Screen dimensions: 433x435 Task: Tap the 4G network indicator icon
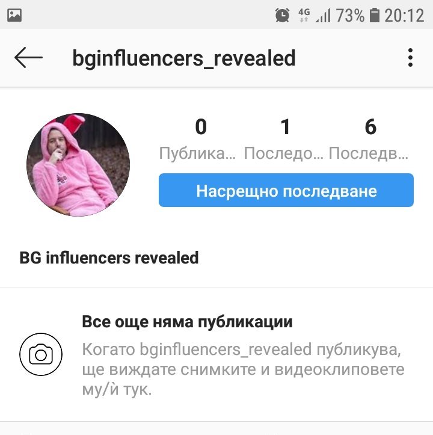pyautogui.click(x=304, y=15)
